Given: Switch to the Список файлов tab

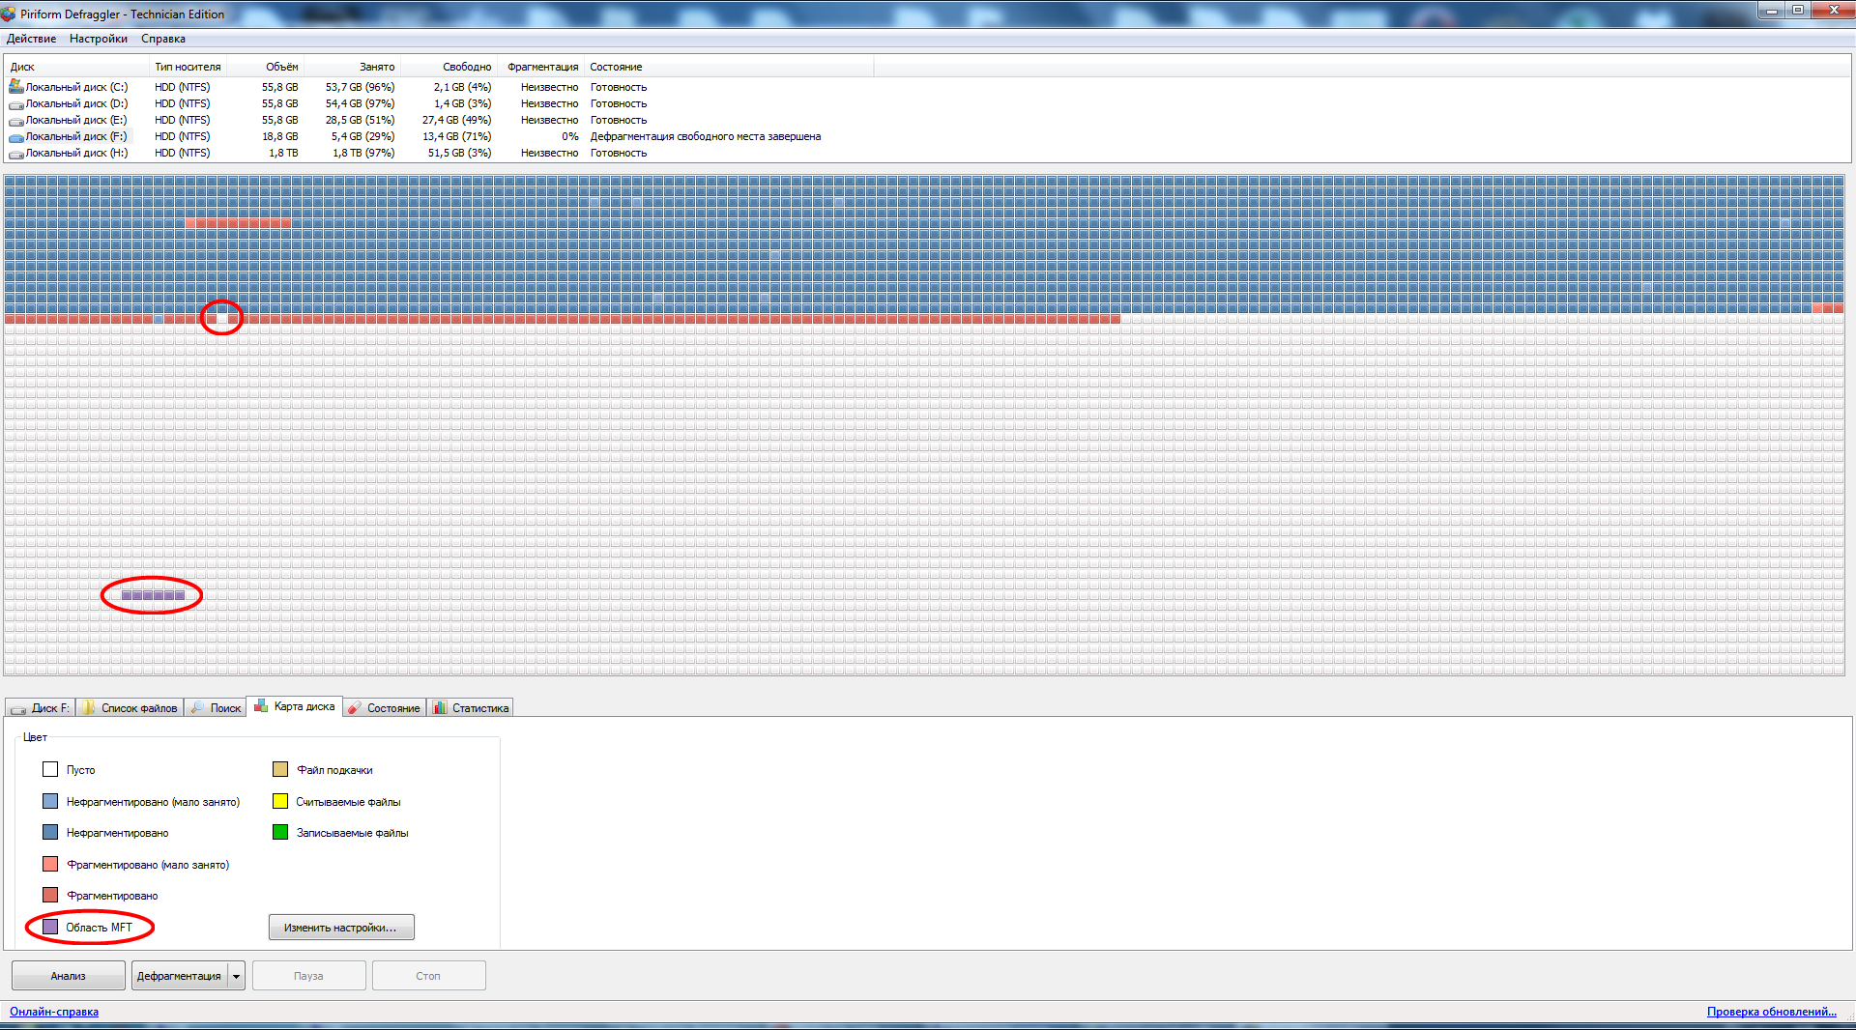Looking at the screenshot, I should tap(130, 708).
